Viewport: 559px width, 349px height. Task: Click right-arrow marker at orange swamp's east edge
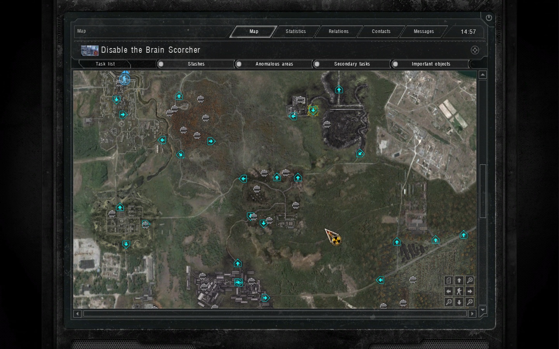click(x=211, y=141)
